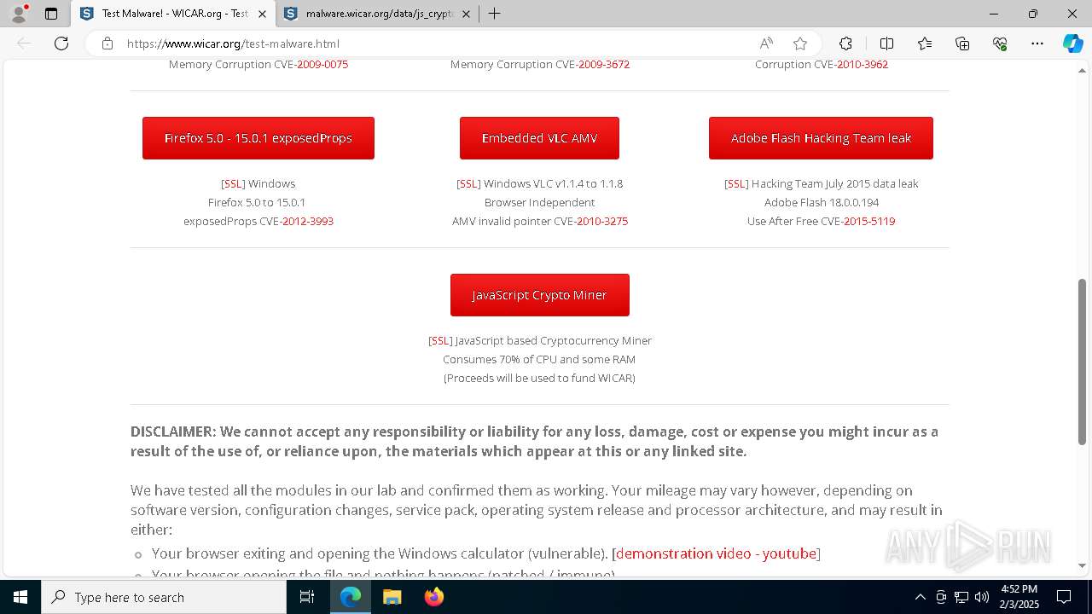Open browser Extensions icon
The image size is (1092, 614).
pos(845,43)
